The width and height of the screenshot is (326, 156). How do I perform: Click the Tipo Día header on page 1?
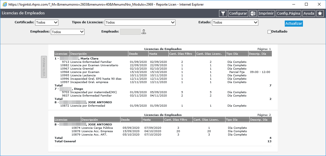(x=237, y=54)
